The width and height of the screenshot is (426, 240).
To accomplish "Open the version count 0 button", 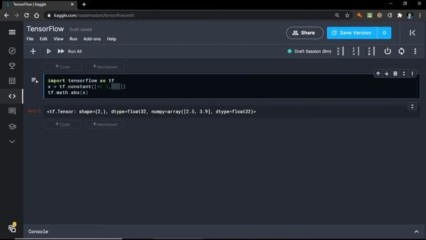I will point(384,33).
